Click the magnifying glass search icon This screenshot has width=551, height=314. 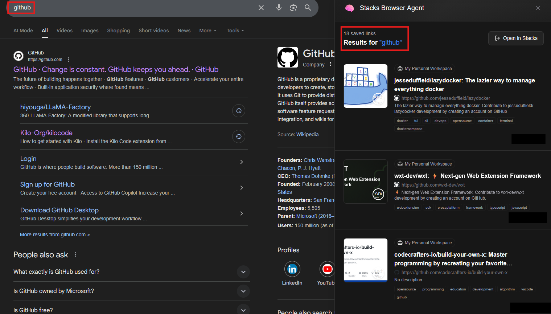pyautogui.click(x=308, y=8)
